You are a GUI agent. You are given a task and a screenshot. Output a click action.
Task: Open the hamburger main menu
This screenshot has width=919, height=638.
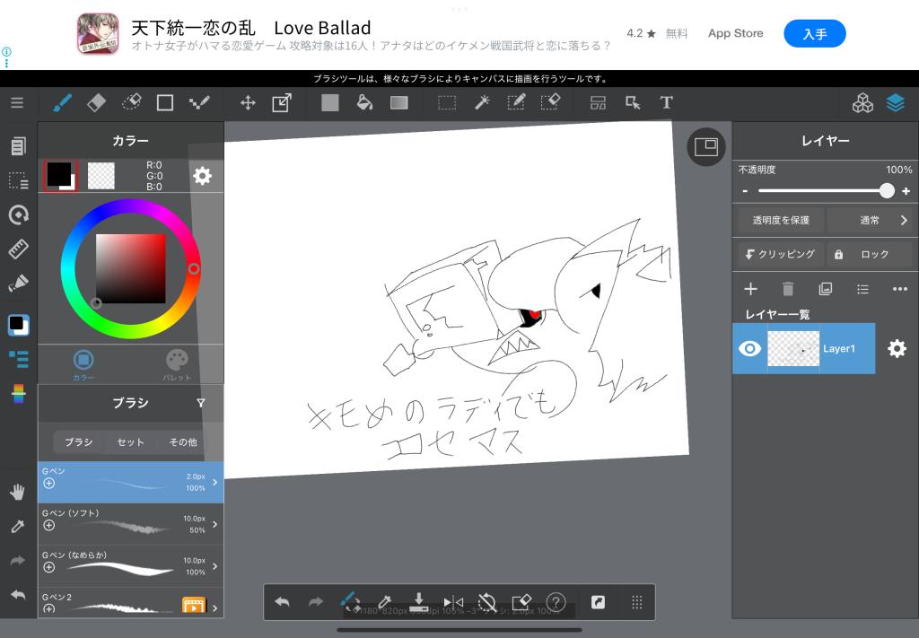click(17, 102)
